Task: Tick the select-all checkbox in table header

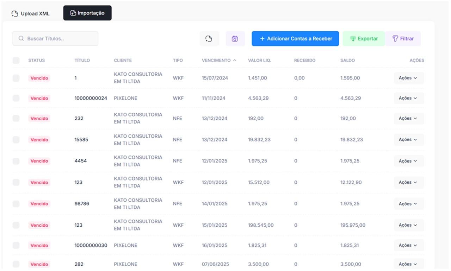Action: coord(16,61)
